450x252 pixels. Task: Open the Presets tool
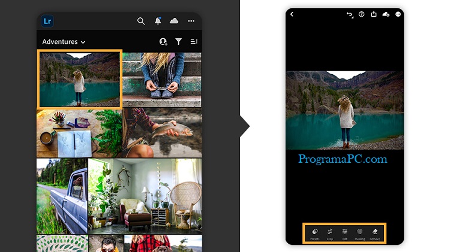(x=315, y=232)
